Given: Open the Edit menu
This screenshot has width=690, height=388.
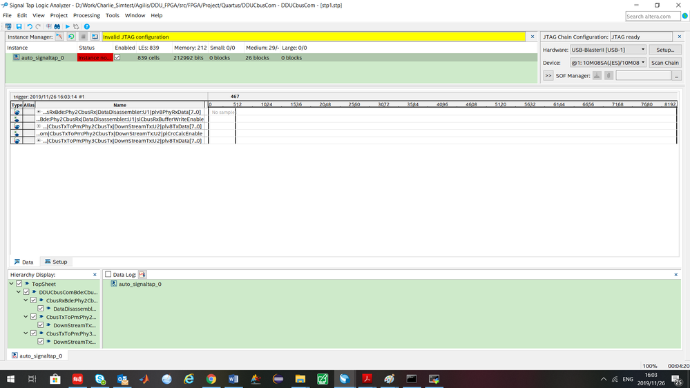Looking at the screenshot, I should coord(22,15).
